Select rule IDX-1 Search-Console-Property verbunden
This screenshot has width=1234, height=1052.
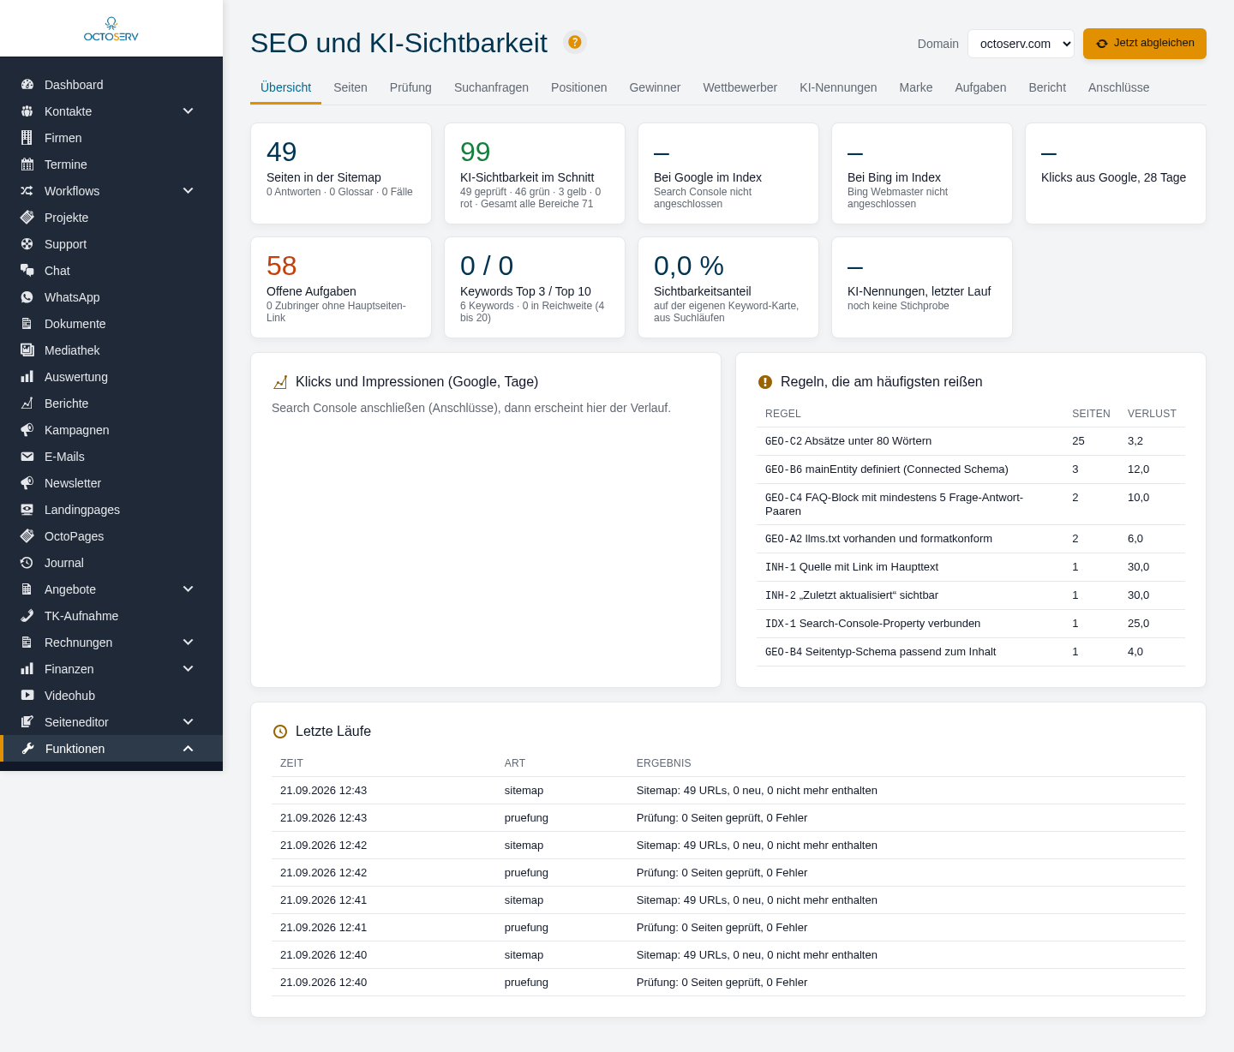tap(971, 624)
